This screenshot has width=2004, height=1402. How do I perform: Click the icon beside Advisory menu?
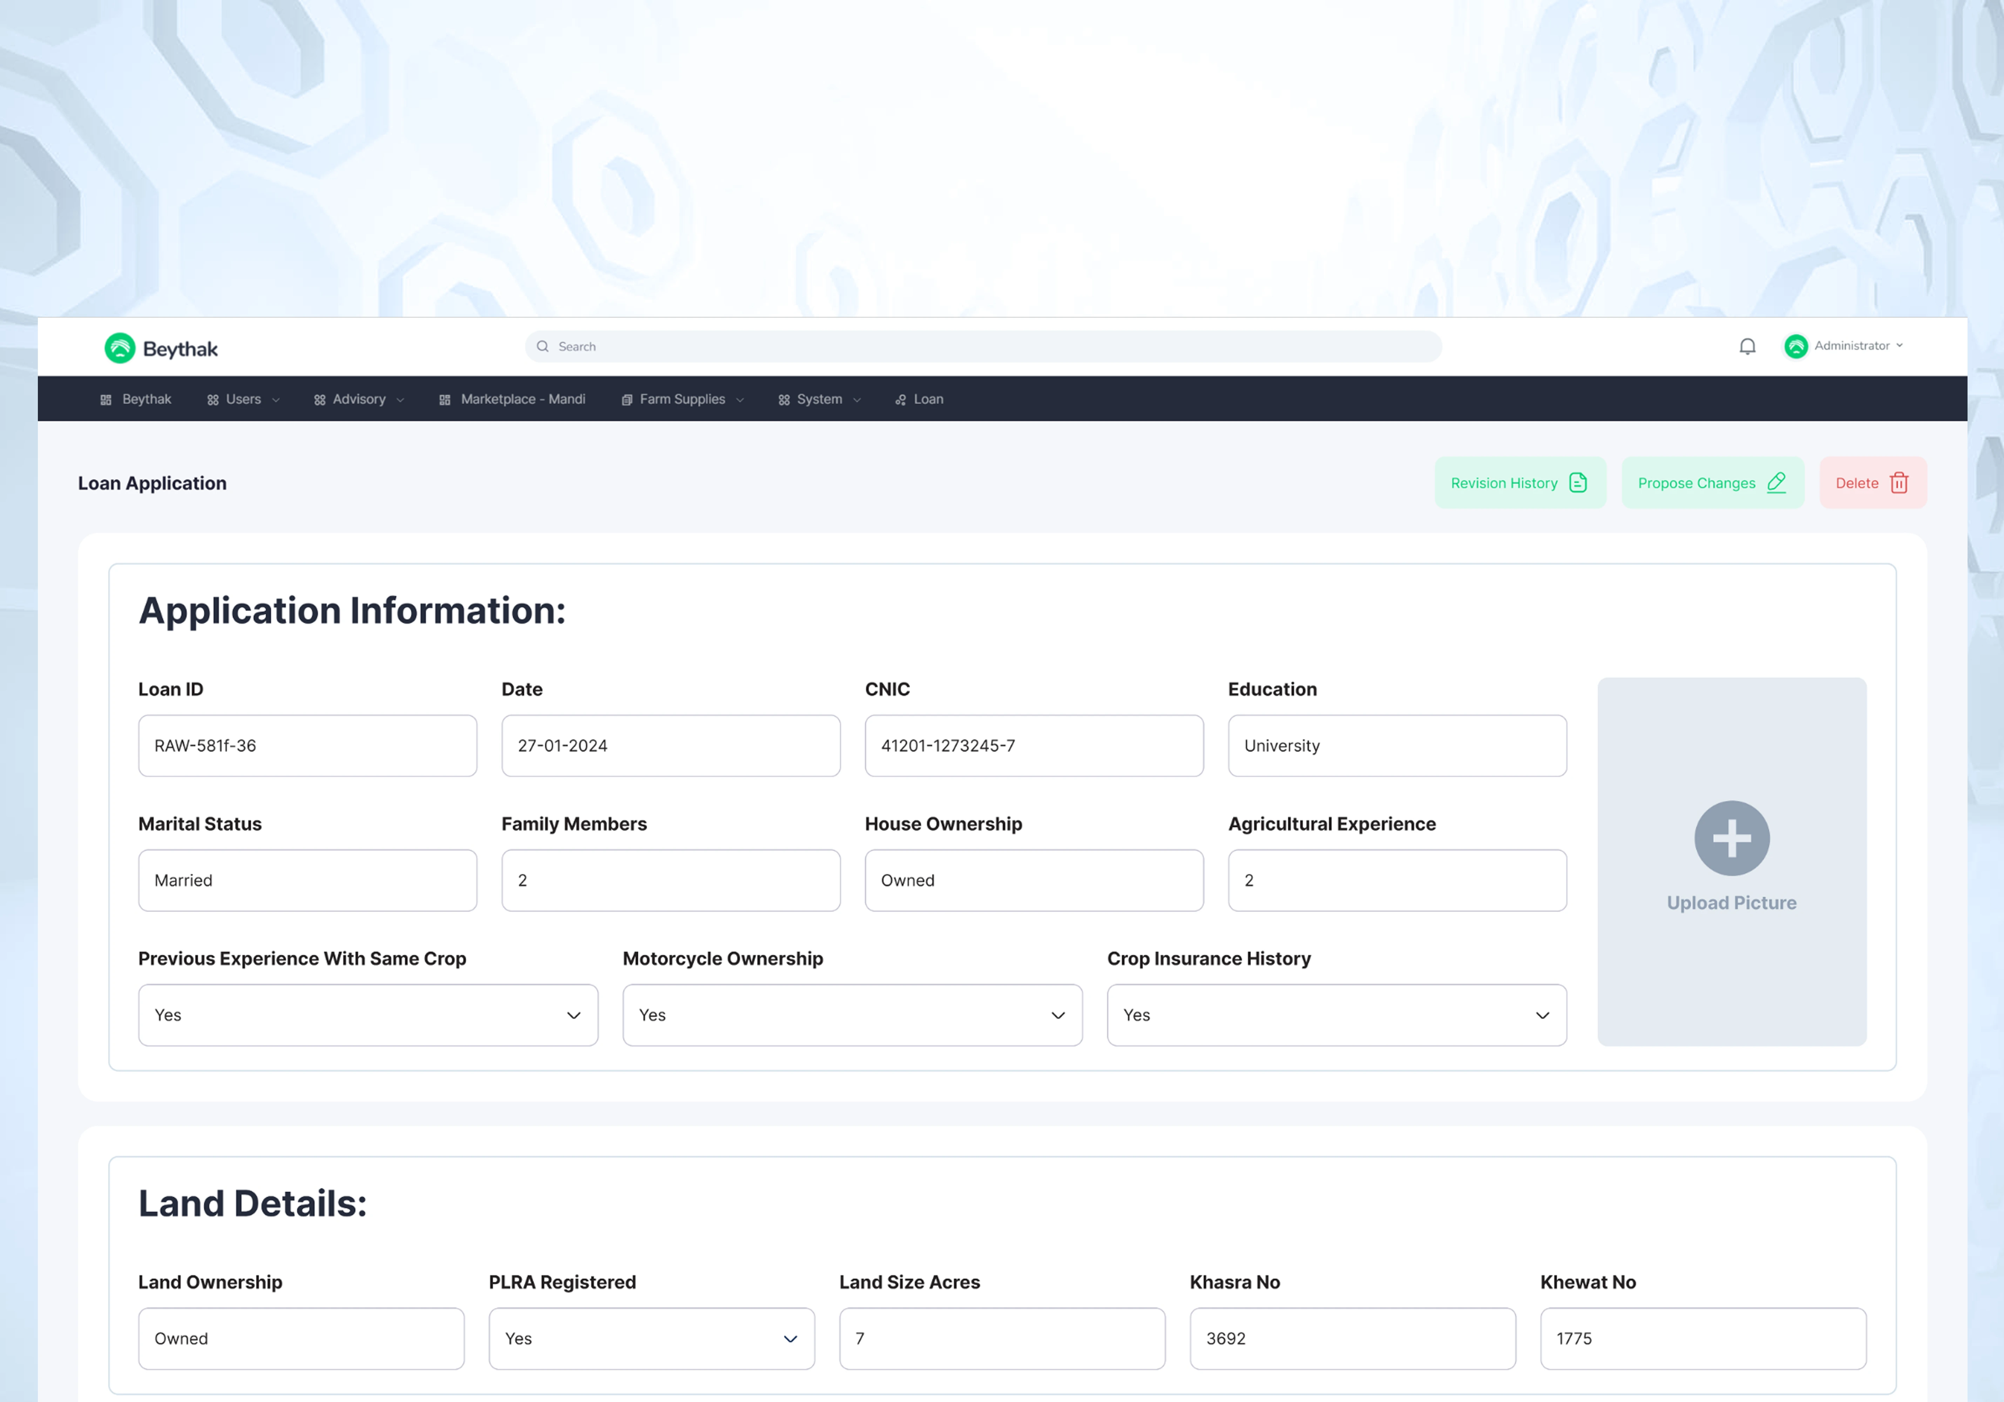(319, 400)
